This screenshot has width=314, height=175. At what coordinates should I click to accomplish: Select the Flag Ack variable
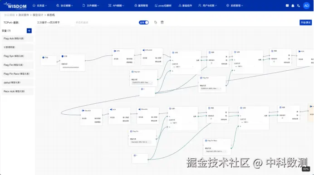[x=17, y=39]
